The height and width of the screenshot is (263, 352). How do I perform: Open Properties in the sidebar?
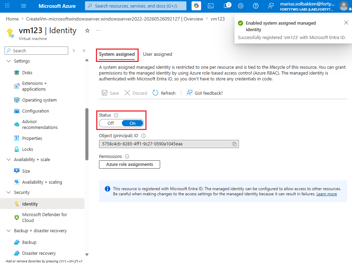coord(32,138)
